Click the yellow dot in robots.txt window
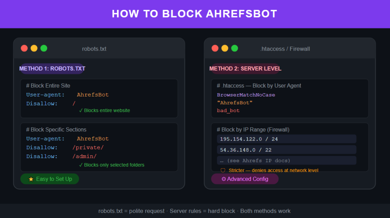 pyautogui.click(x=34, y=48)
